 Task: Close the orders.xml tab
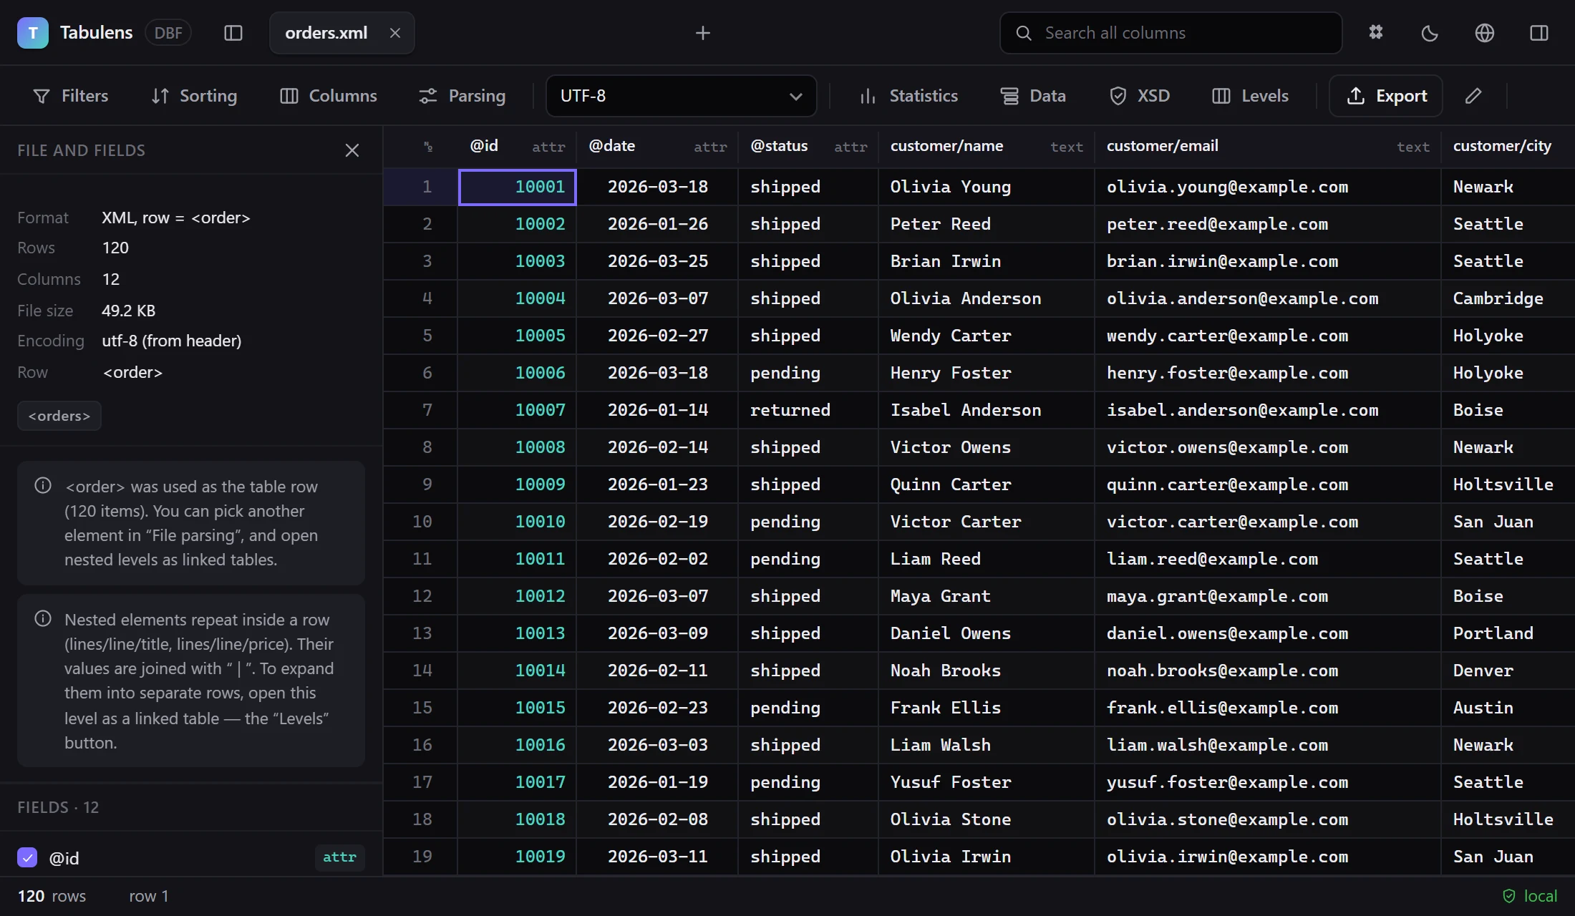395,33
